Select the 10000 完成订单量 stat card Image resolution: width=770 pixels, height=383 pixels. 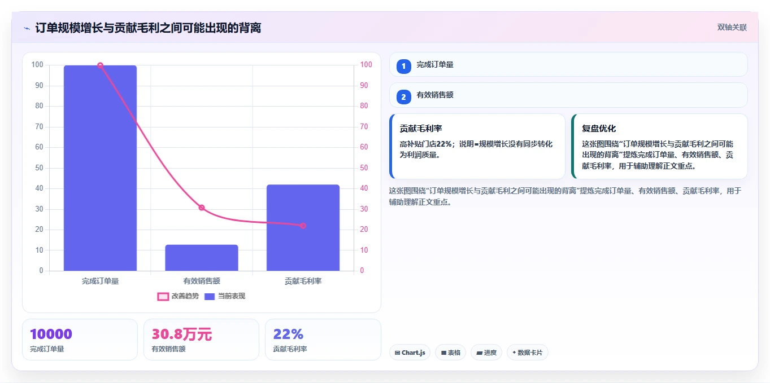80,340
